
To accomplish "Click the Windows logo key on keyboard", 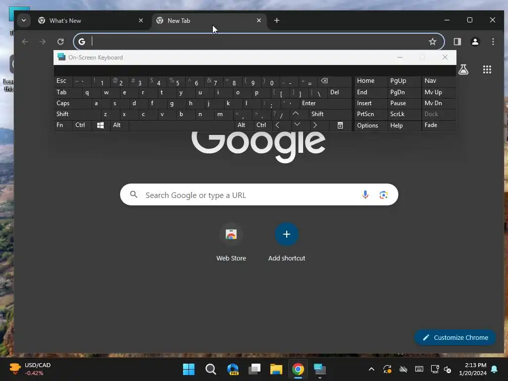I will (100, 125).
